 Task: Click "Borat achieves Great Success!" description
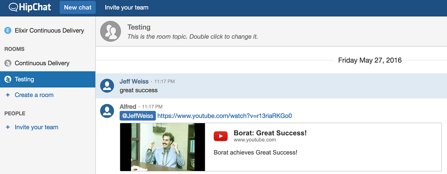[x=256, y=152]
